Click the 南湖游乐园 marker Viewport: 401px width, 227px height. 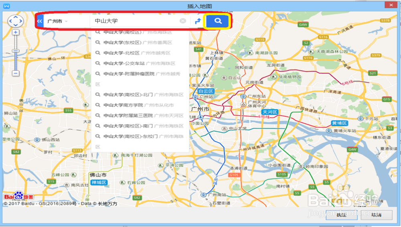(x=250, y=53)
